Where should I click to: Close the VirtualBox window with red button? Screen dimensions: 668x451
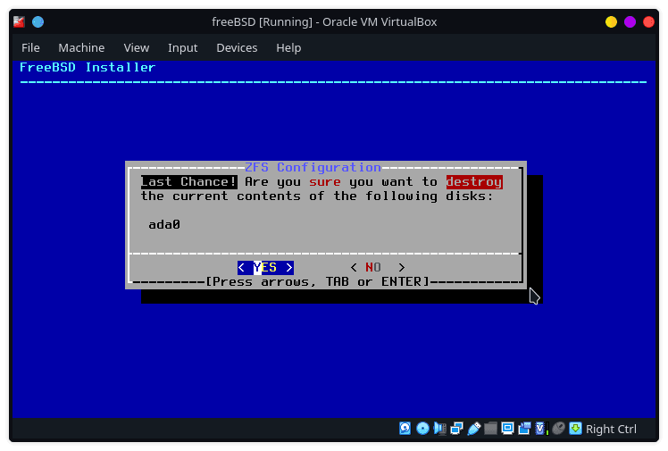tap(648, 21)
